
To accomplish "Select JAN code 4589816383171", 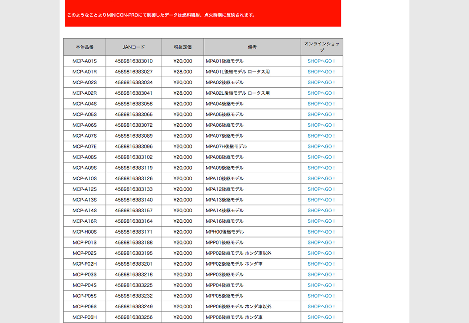I will [x=134, y=232].
